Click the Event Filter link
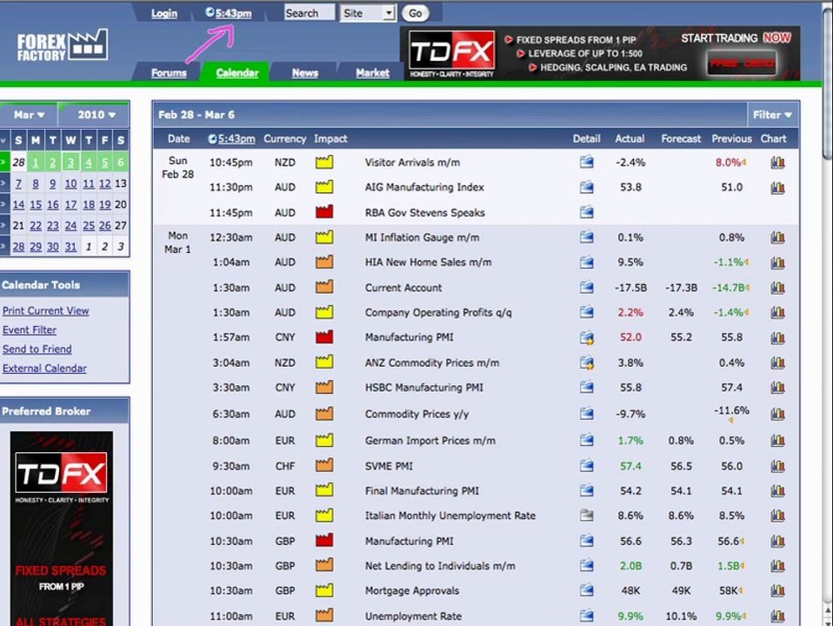 pyautogui.click(x=30, y=330)
